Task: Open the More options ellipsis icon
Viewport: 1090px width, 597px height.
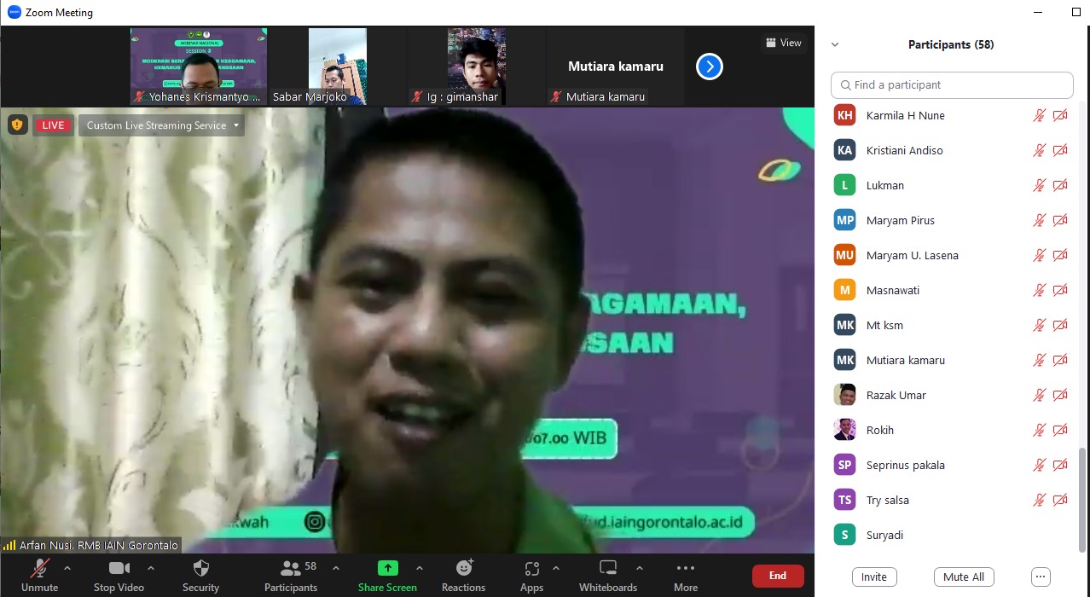Action: pyautogui.click(x=685, y=569)
